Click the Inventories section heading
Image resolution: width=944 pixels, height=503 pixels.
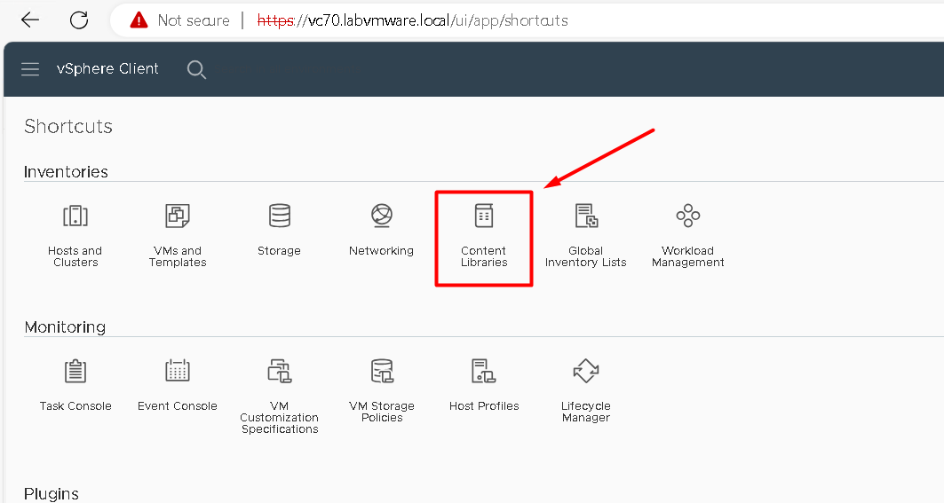tap(66, 172)
